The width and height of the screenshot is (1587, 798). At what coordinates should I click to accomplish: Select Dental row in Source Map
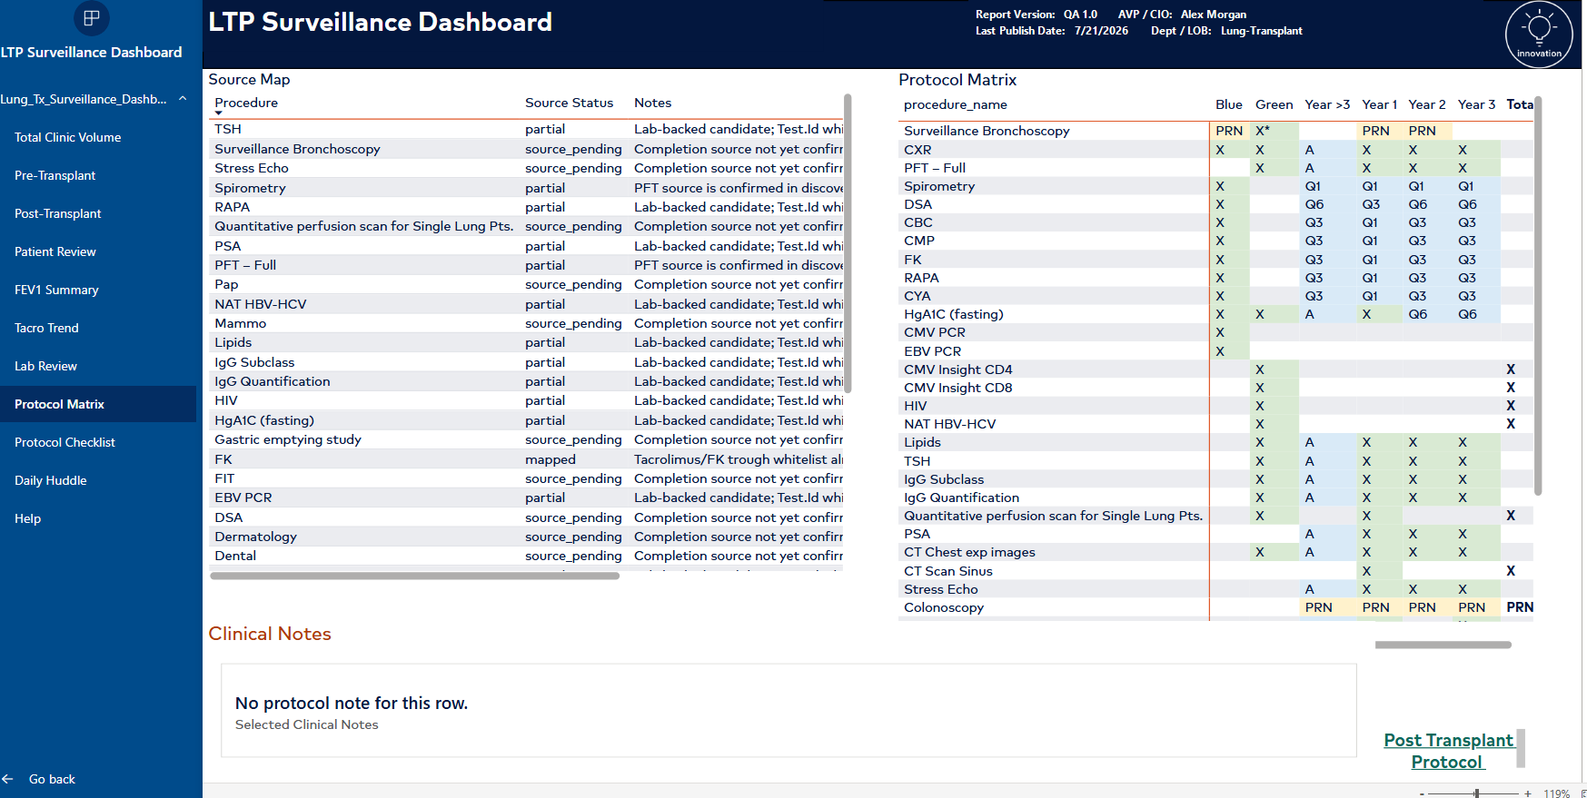(x=527, y=556)
